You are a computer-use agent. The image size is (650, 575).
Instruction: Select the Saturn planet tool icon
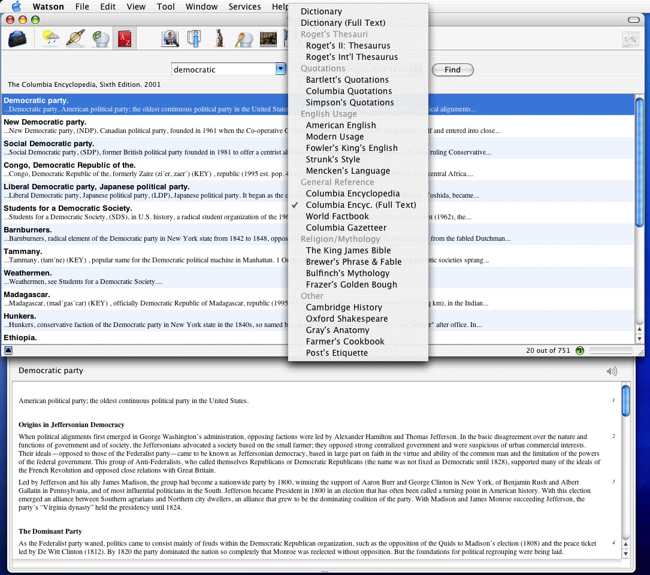click(75, 38)
